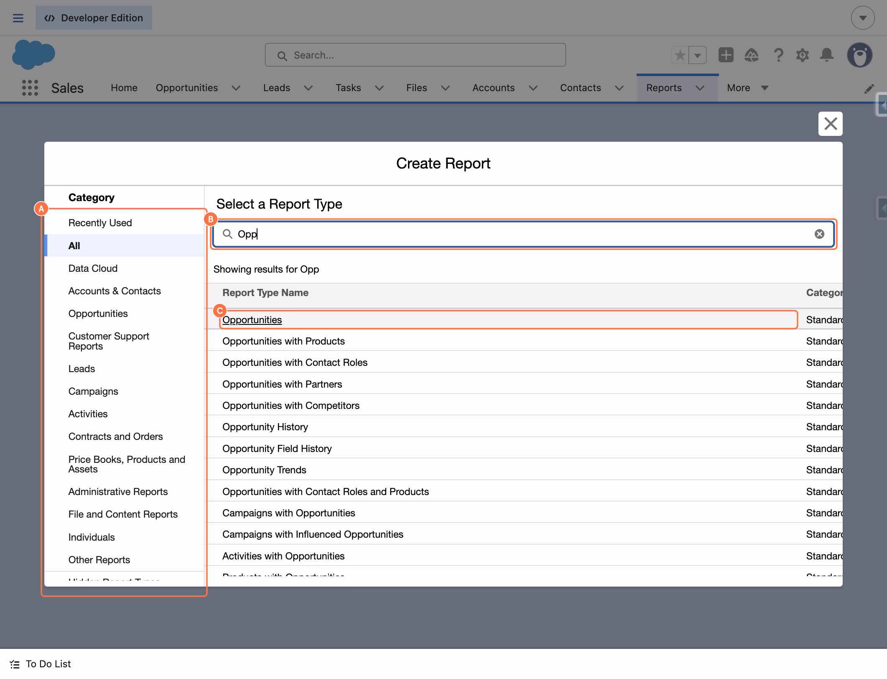Open the Tasks nav tab
The image size is (887, 679).
coord(348,88)
